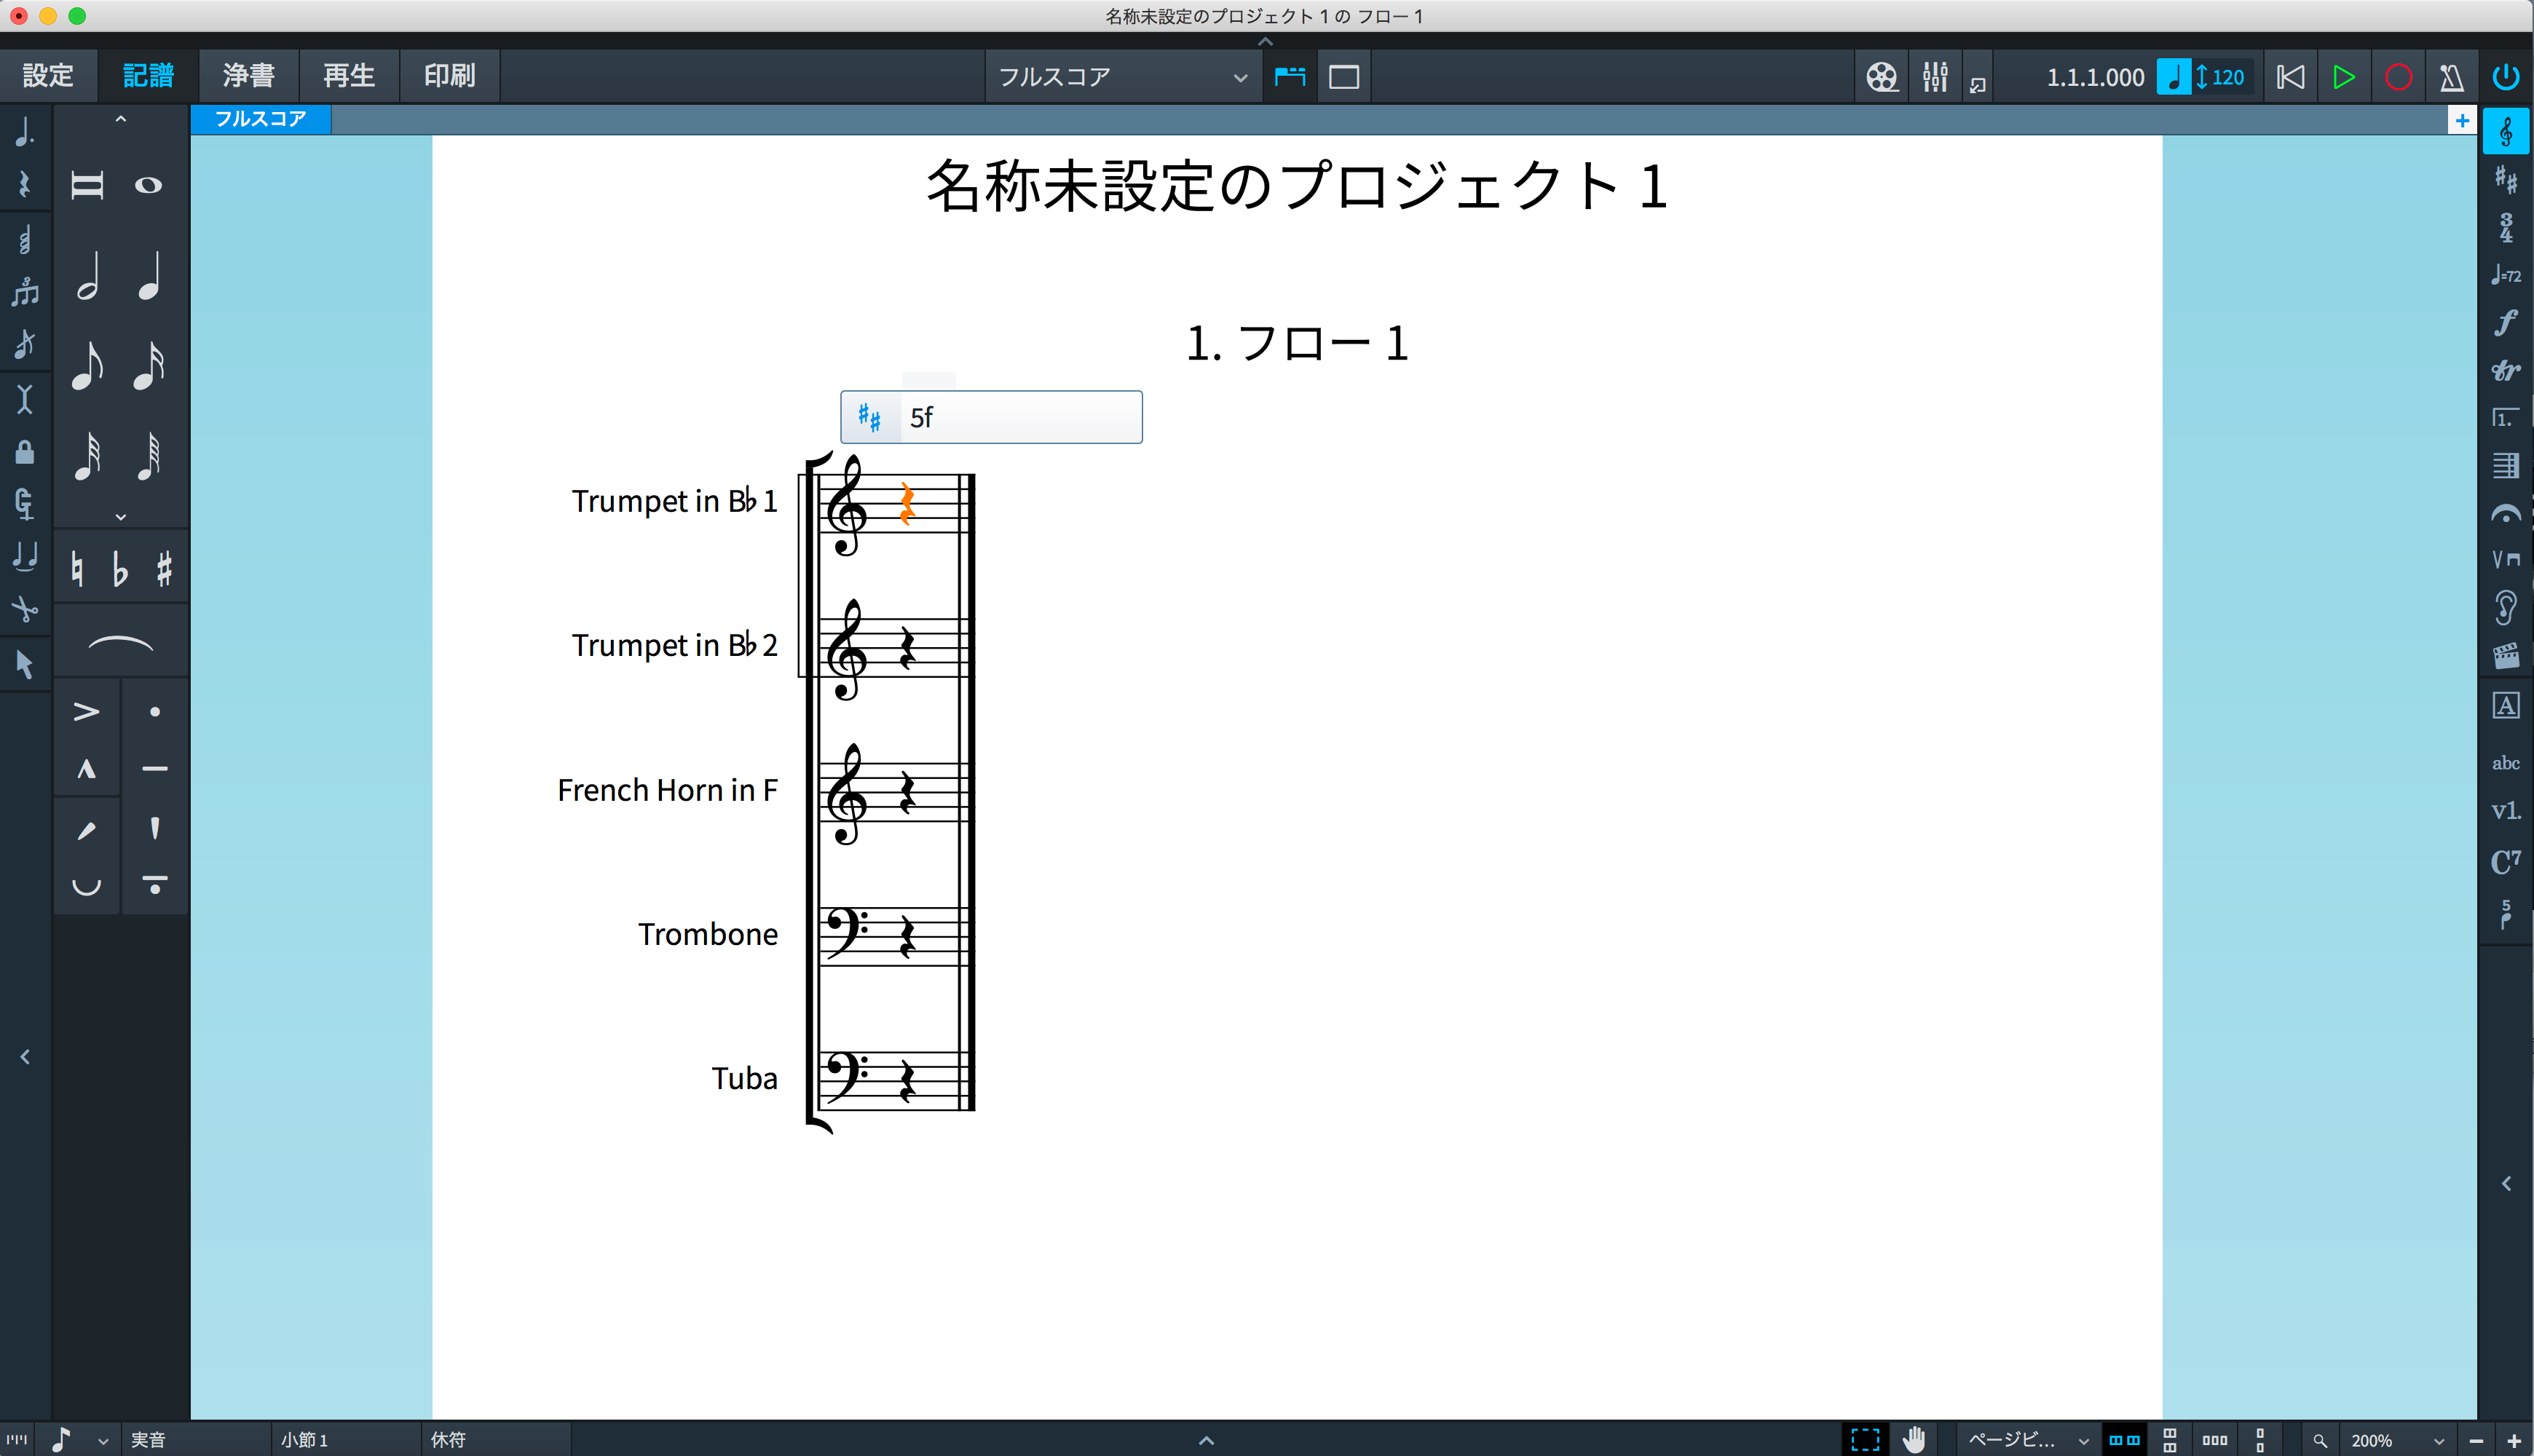
Task: Open the ページビュー view type dropdown
Action: click(x=2028, y=1440)
